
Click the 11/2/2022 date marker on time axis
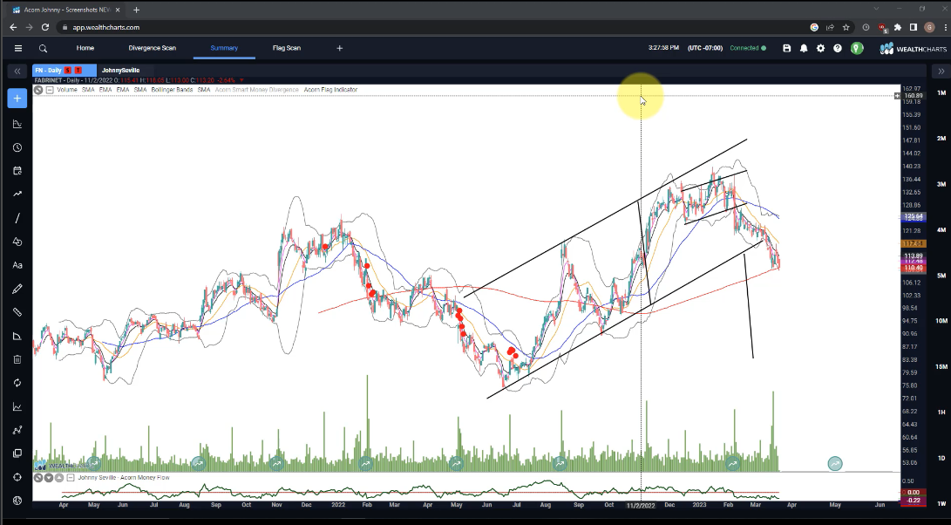[x=641, y=505]
